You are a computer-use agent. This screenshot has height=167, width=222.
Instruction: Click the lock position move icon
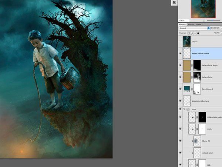point(195,33)
